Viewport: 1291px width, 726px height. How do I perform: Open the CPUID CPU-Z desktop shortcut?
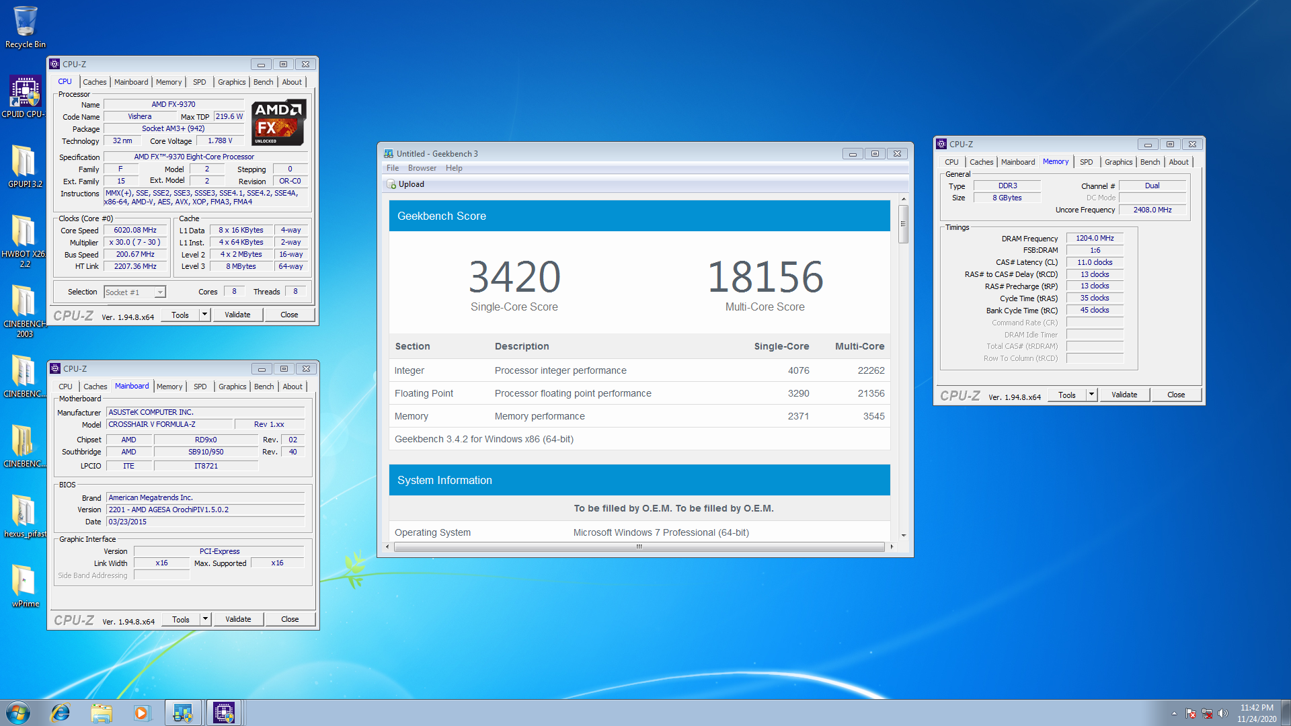(24, 97)
